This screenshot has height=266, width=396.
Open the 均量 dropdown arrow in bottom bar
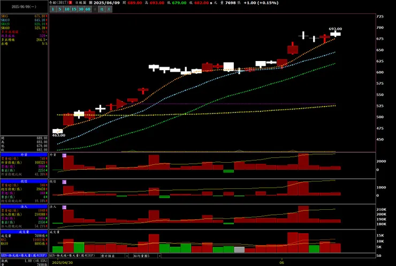click(x=159, y=256)
